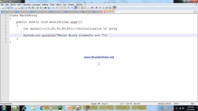Click 'Windows (CR LF)' in the status bar
This screenshot has width=198, height=111.
164,104
